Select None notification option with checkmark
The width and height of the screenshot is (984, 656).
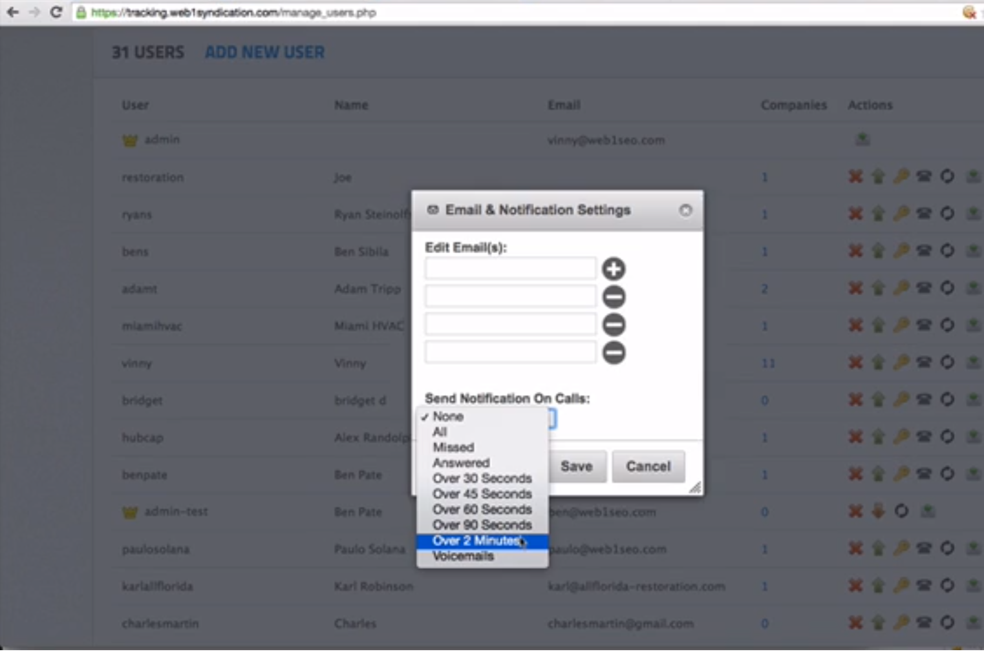tap(447, 416)
